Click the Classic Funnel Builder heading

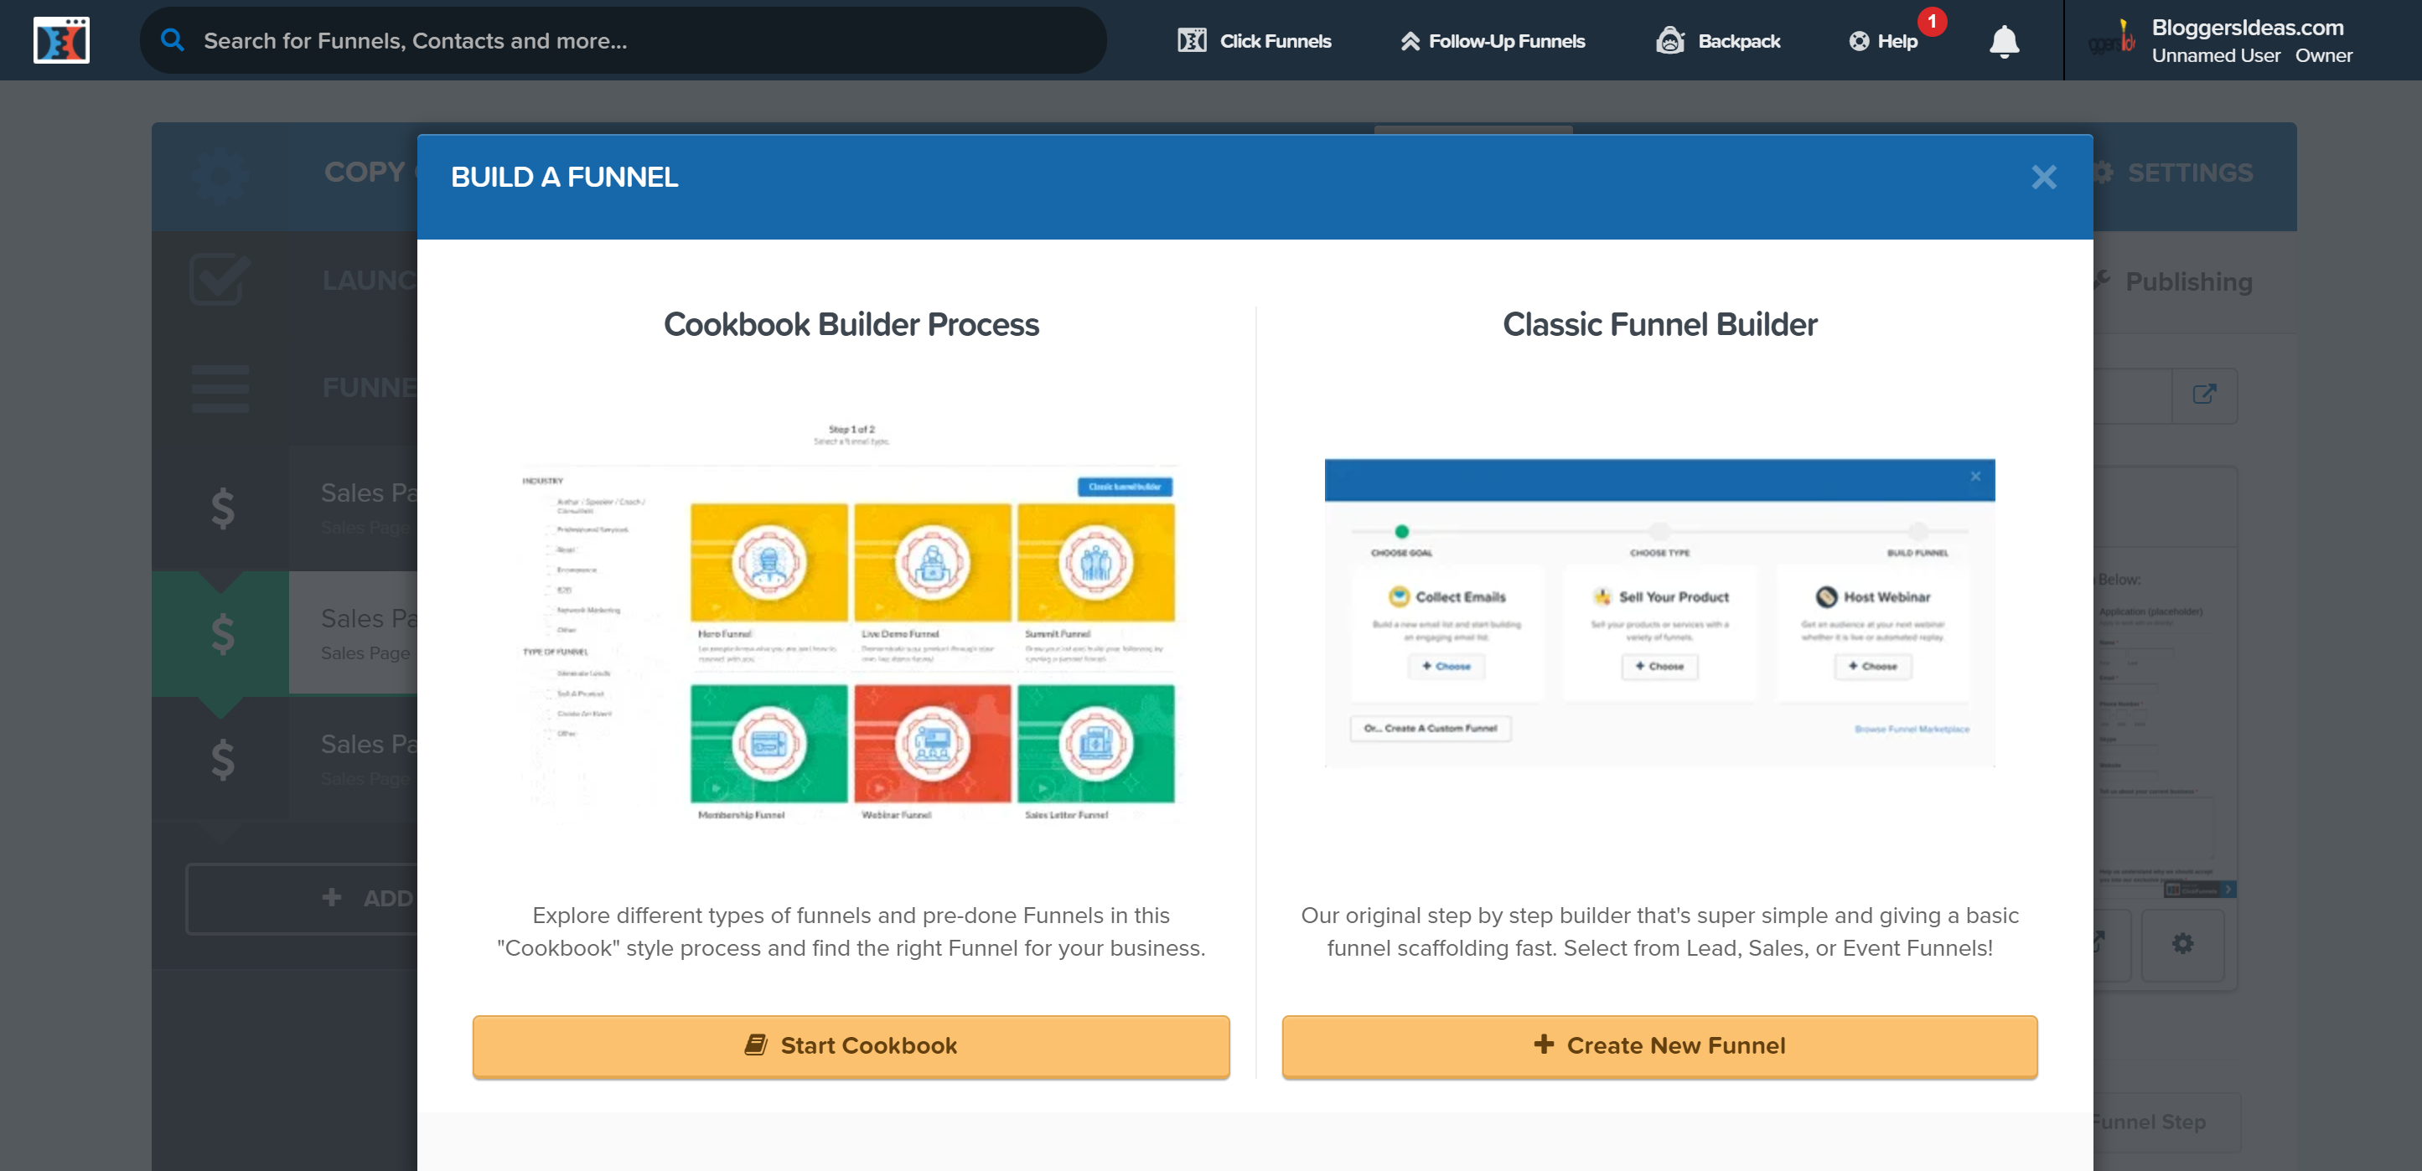click(x=1659, y=324)
